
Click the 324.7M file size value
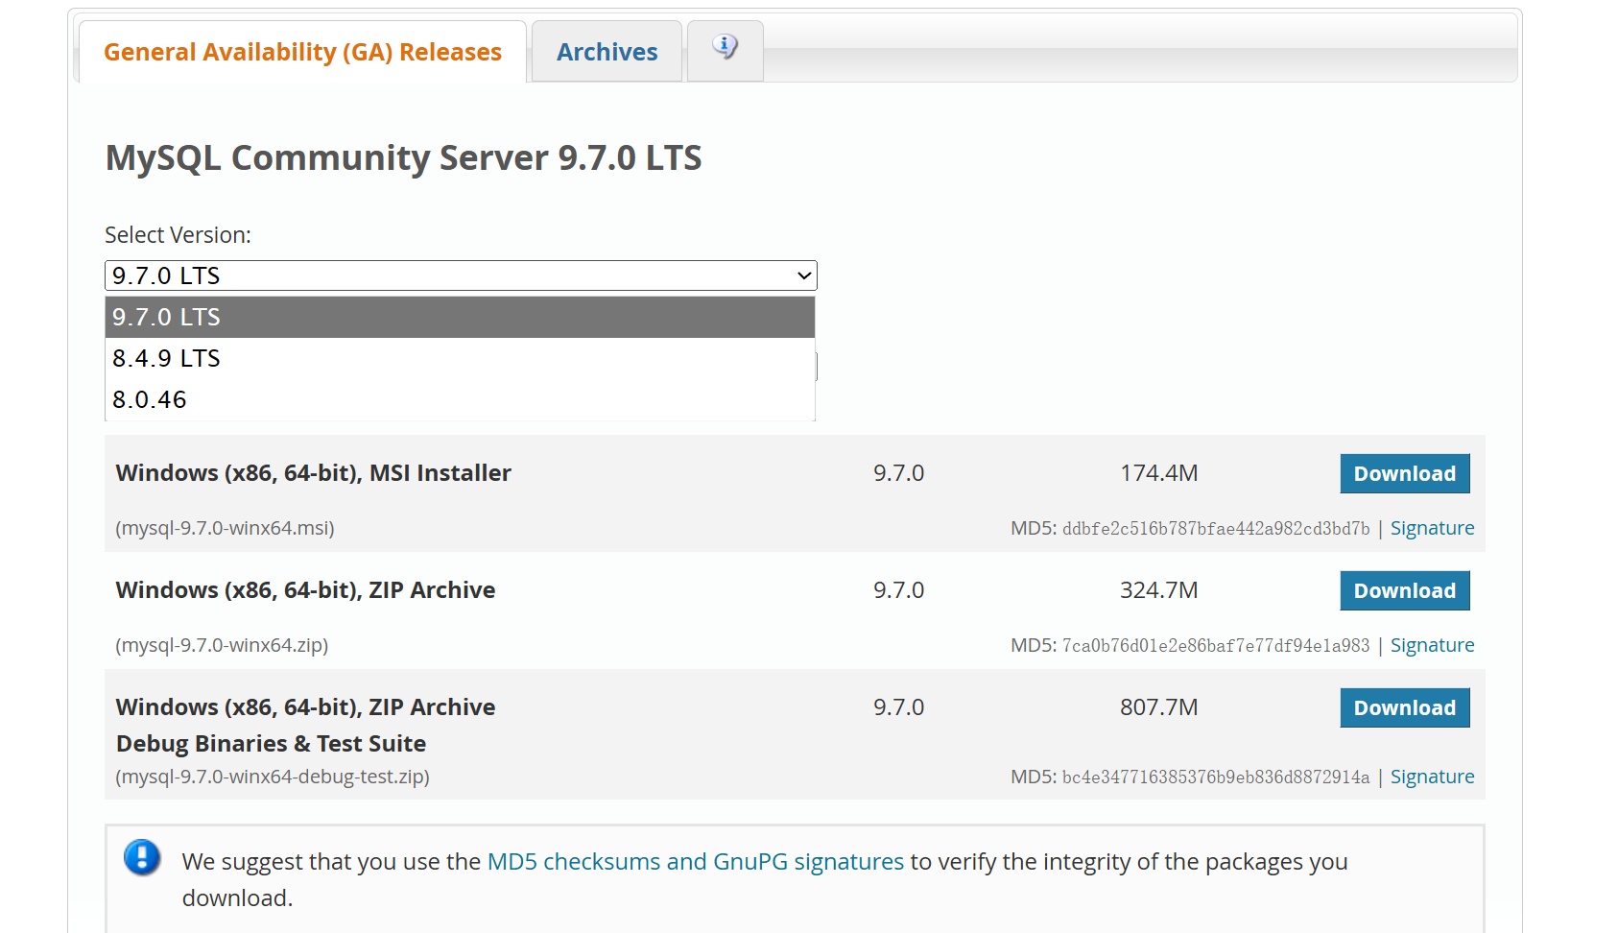(x=1159, y=590)
